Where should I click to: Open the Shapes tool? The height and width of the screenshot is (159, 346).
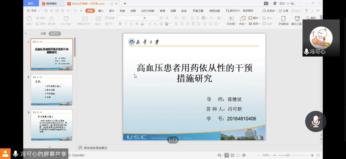tap(242, 21)
